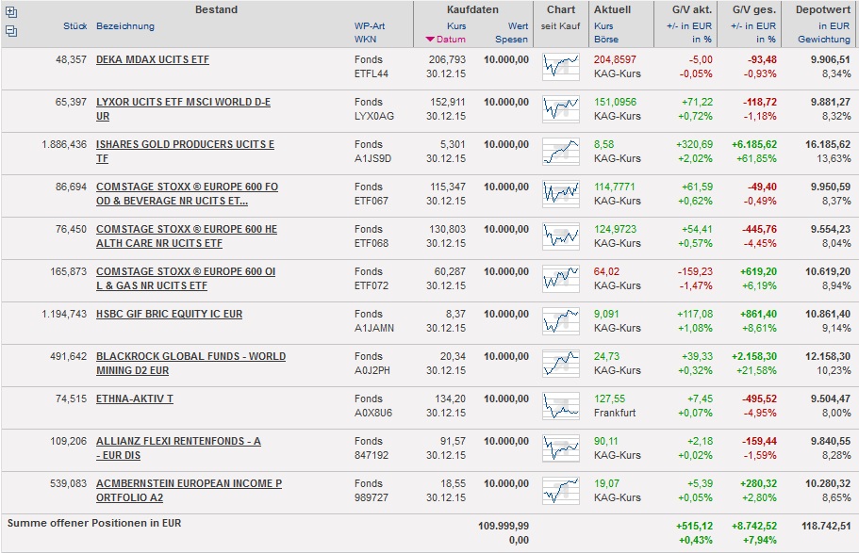Click total gain +2.158,30
This screenshot has width=859, height=553.
pos(753,356)
